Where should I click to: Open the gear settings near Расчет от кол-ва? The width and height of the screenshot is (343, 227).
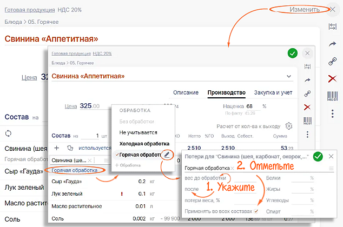[289, 125]
